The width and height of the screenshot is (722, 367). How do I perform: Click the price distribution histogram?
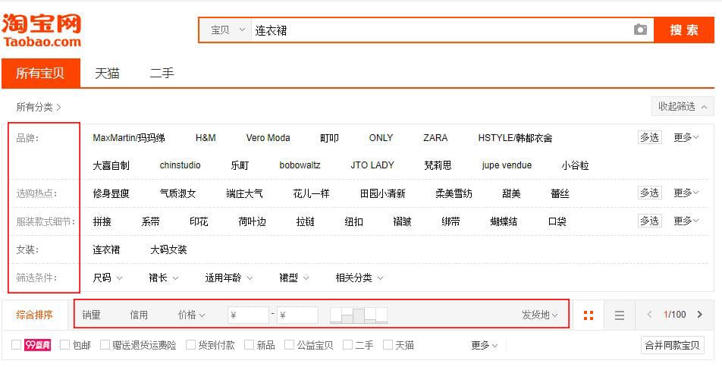click(x=359, y=315)
